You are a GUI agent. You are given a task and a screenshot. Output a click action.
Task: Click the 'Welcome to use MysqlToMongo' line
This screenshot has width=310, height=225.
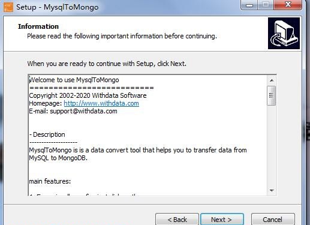pyautogui.click(x=74, y=80)
